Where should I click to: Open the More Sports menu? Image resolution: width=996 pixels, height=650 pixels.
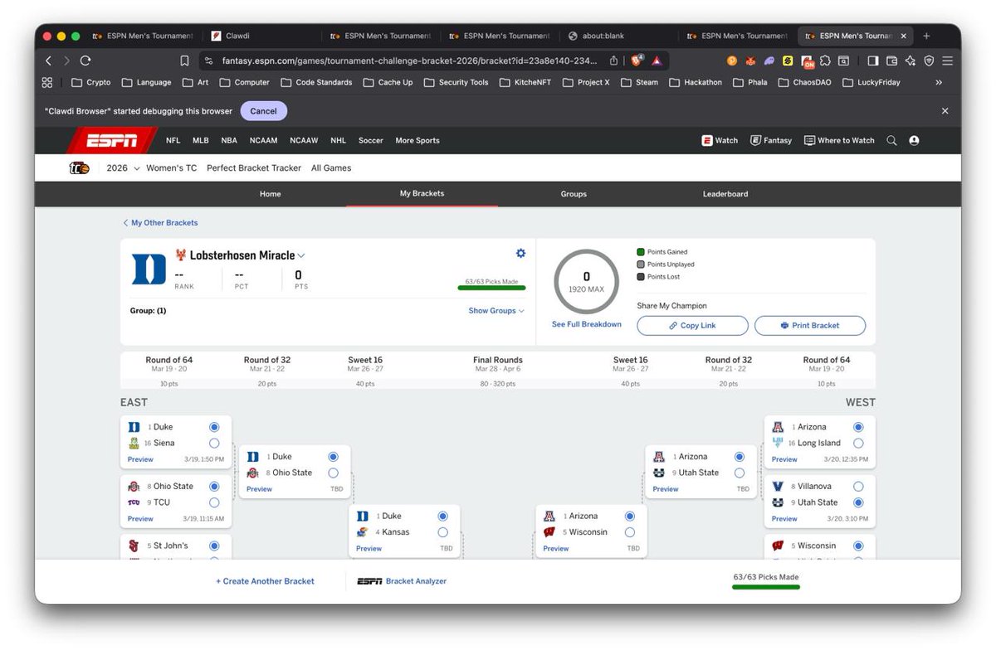pos(417,140)
